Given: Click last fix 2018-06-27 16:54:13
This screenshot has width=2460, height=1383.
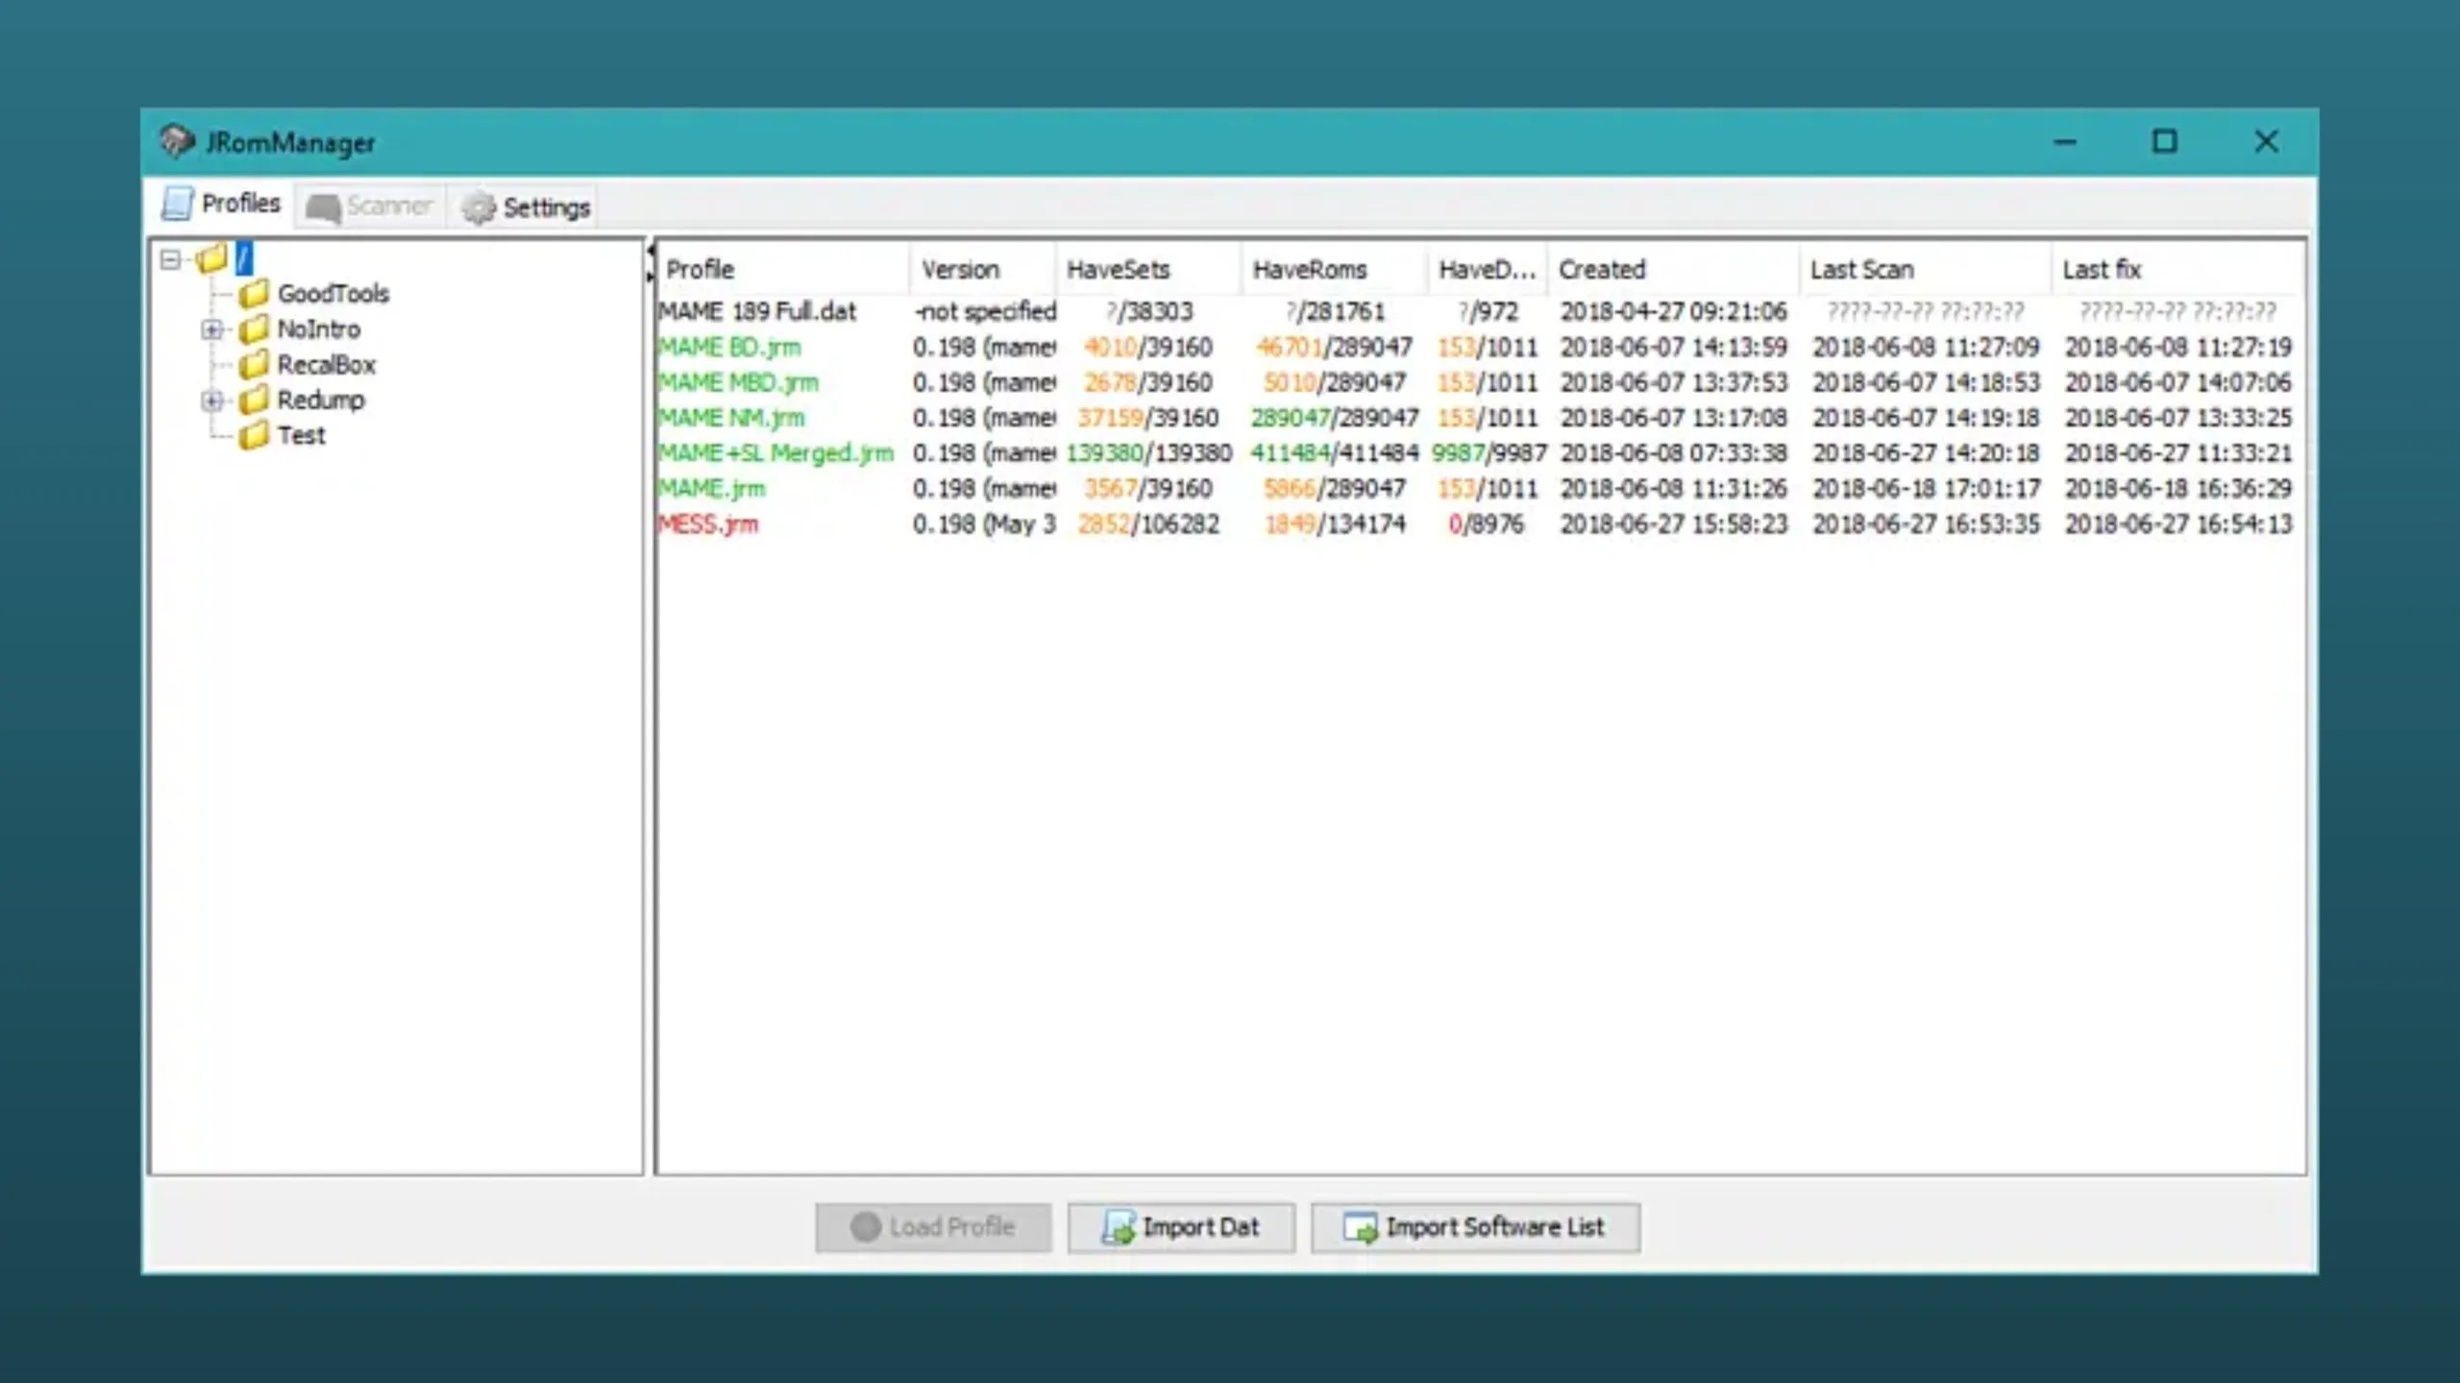Looking at the screenshot, I should pyautogui.click(x=2178, y=523).
